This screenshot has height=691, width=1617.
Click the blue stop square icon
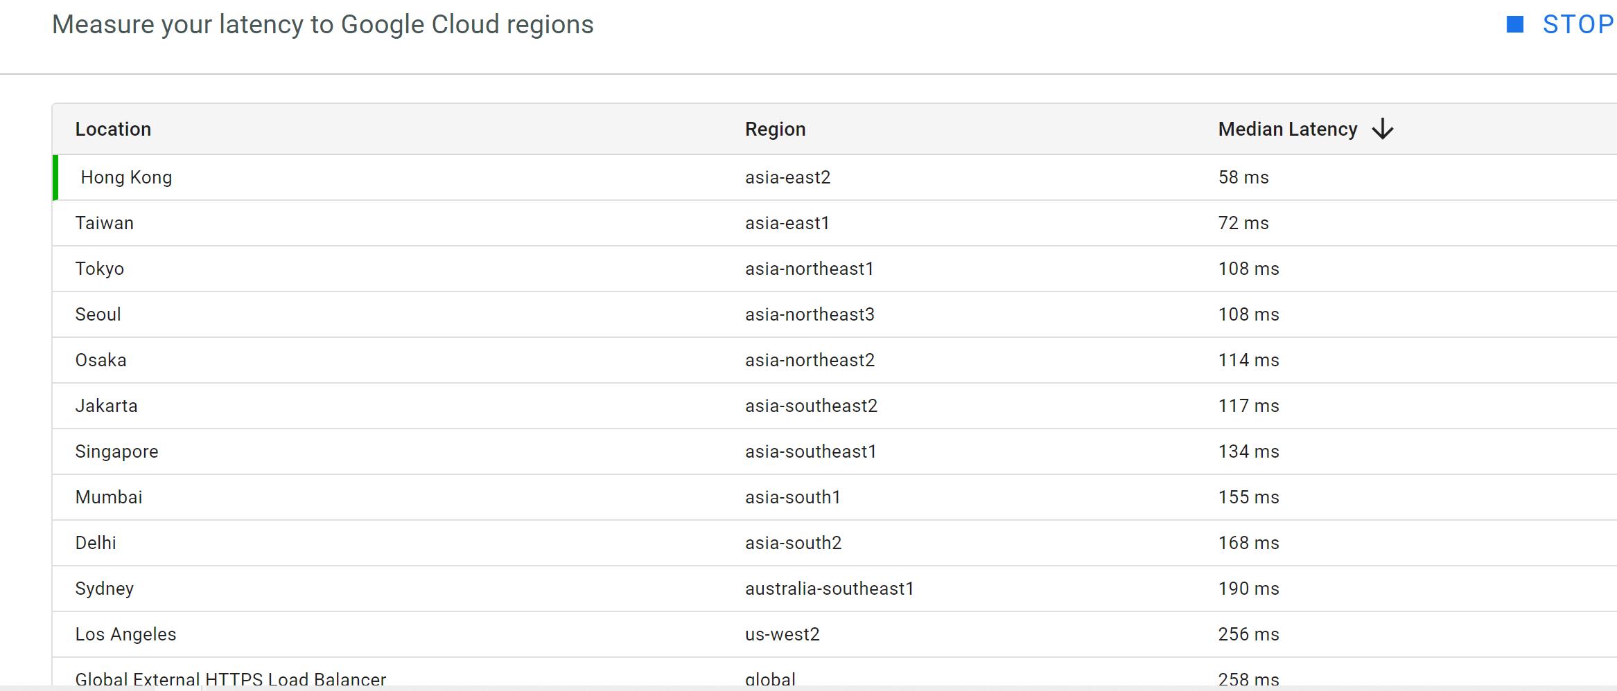1514,24
